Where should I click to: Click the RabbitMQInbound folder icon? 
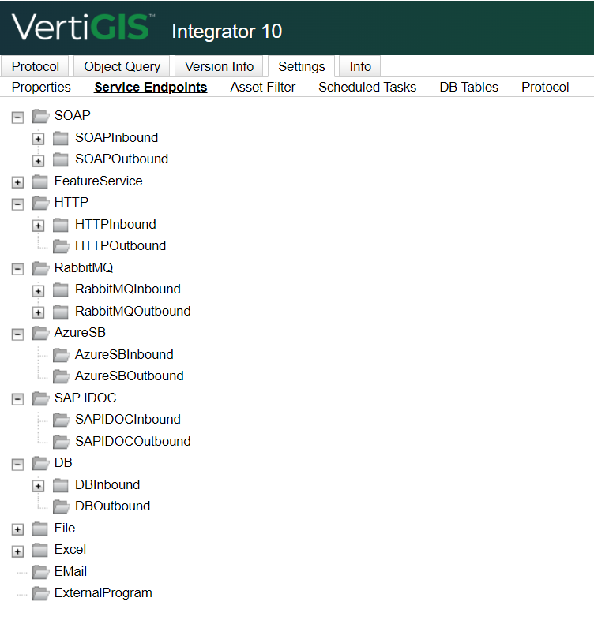coord(61,290)
